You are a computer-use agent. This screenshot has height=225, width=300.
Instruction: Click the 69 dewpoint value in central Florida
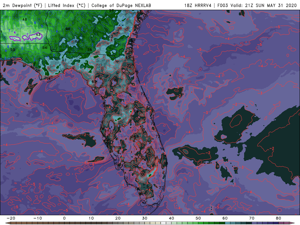[x=136, y=111]
